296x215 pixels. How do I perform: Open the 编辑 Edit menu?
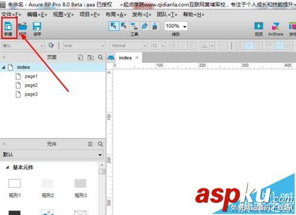tap(37, 15)
